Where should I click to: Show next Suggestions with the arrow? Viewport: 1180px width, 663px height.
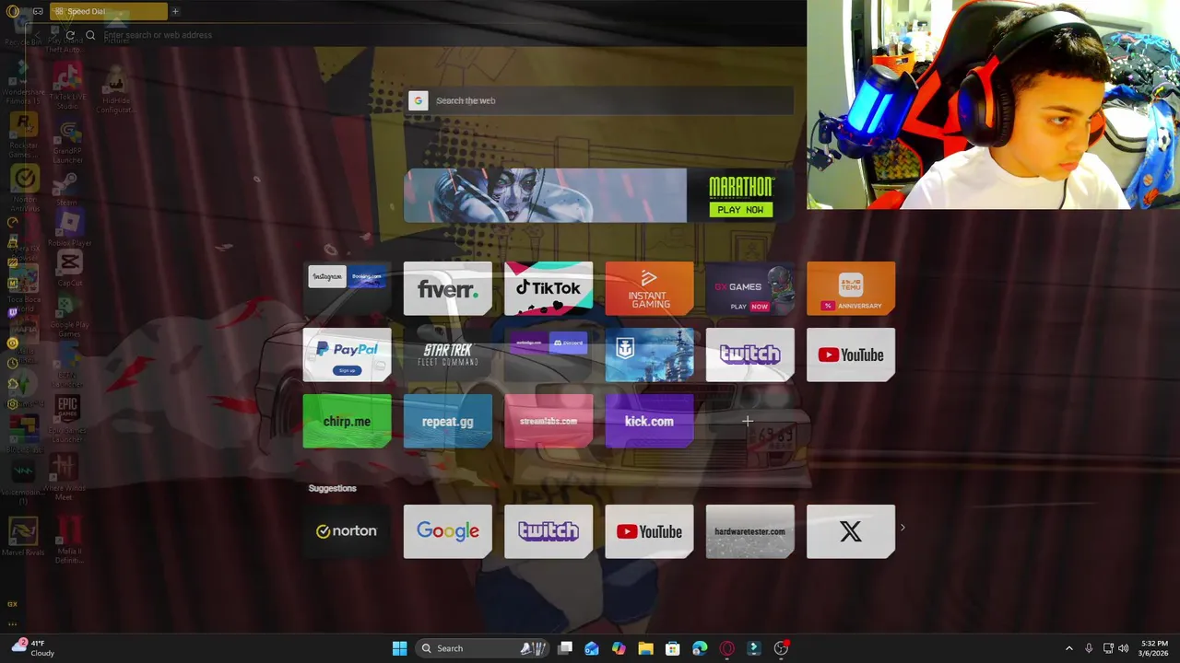pos(903,528)
